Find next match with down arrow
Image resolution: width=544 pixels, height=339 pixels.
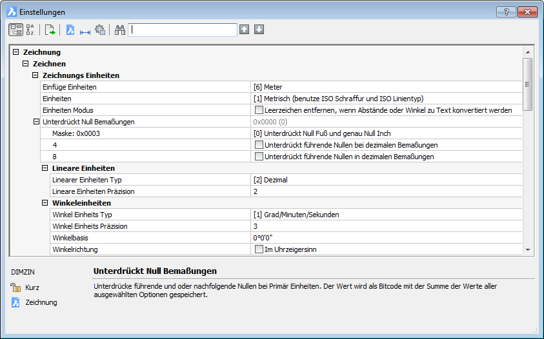coord(259,30)
